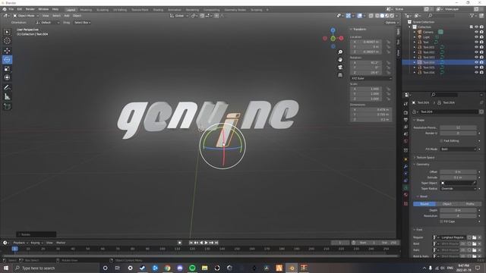486x273 pixels.
Task: Open the File menu
Action: tap(11, 10)
